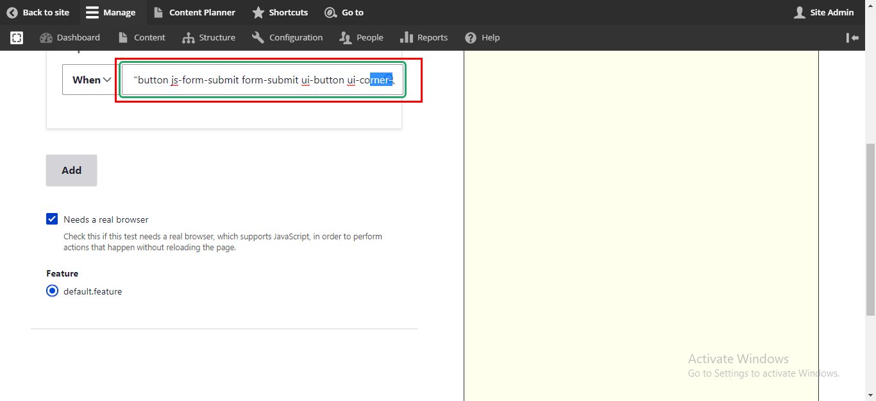
Task: Select the default.feature radio button
Action: [52, 291]
